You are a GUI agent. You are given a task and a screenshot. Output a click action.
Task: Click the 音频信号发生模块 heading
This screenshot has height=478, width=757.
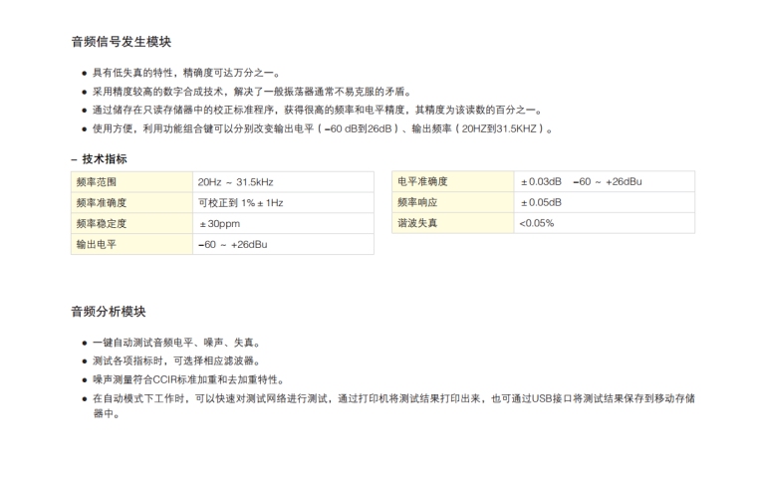[x=121, y=42]
